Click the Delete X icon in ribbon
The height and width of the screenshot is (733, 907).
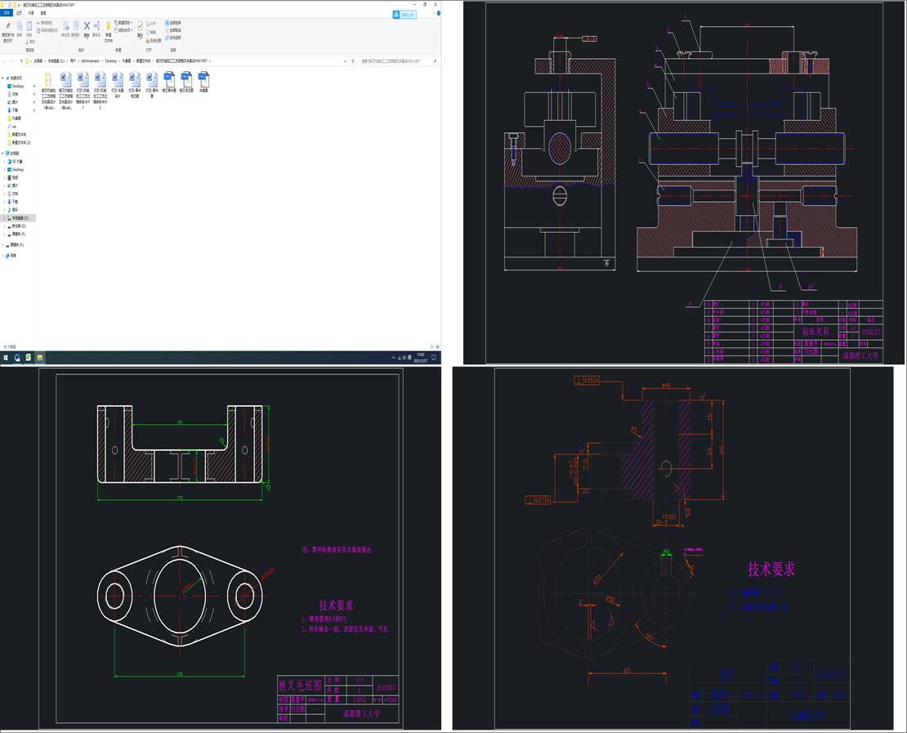(x=87, y=26)
